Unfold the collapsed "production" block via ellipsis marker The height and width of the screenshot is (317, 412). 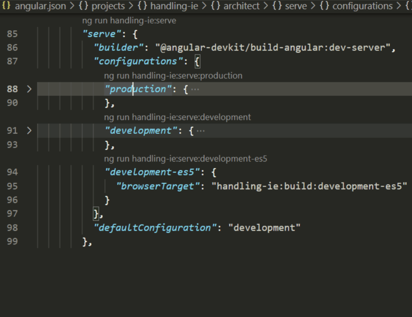click(x=195, y=89)
